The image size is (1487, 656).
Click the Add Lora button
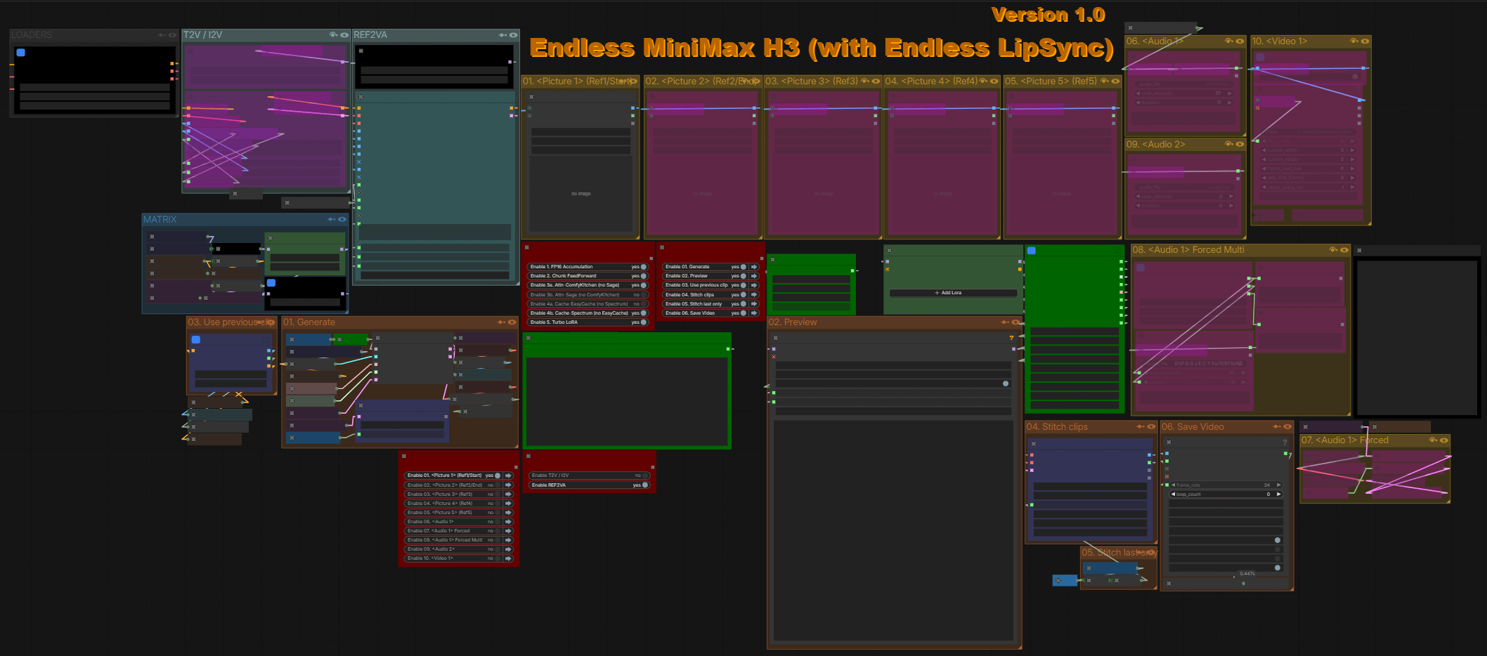(952, 293)
